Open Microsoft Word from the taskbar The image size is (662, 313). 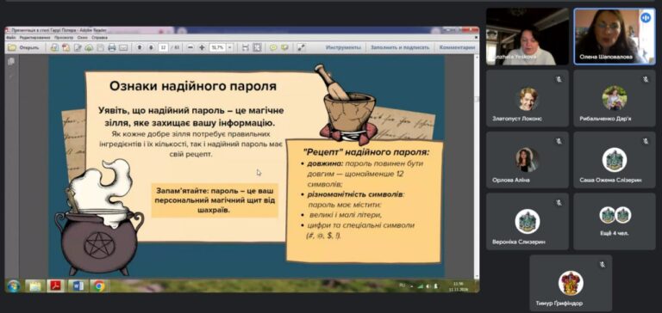click(x=78, y=286)
